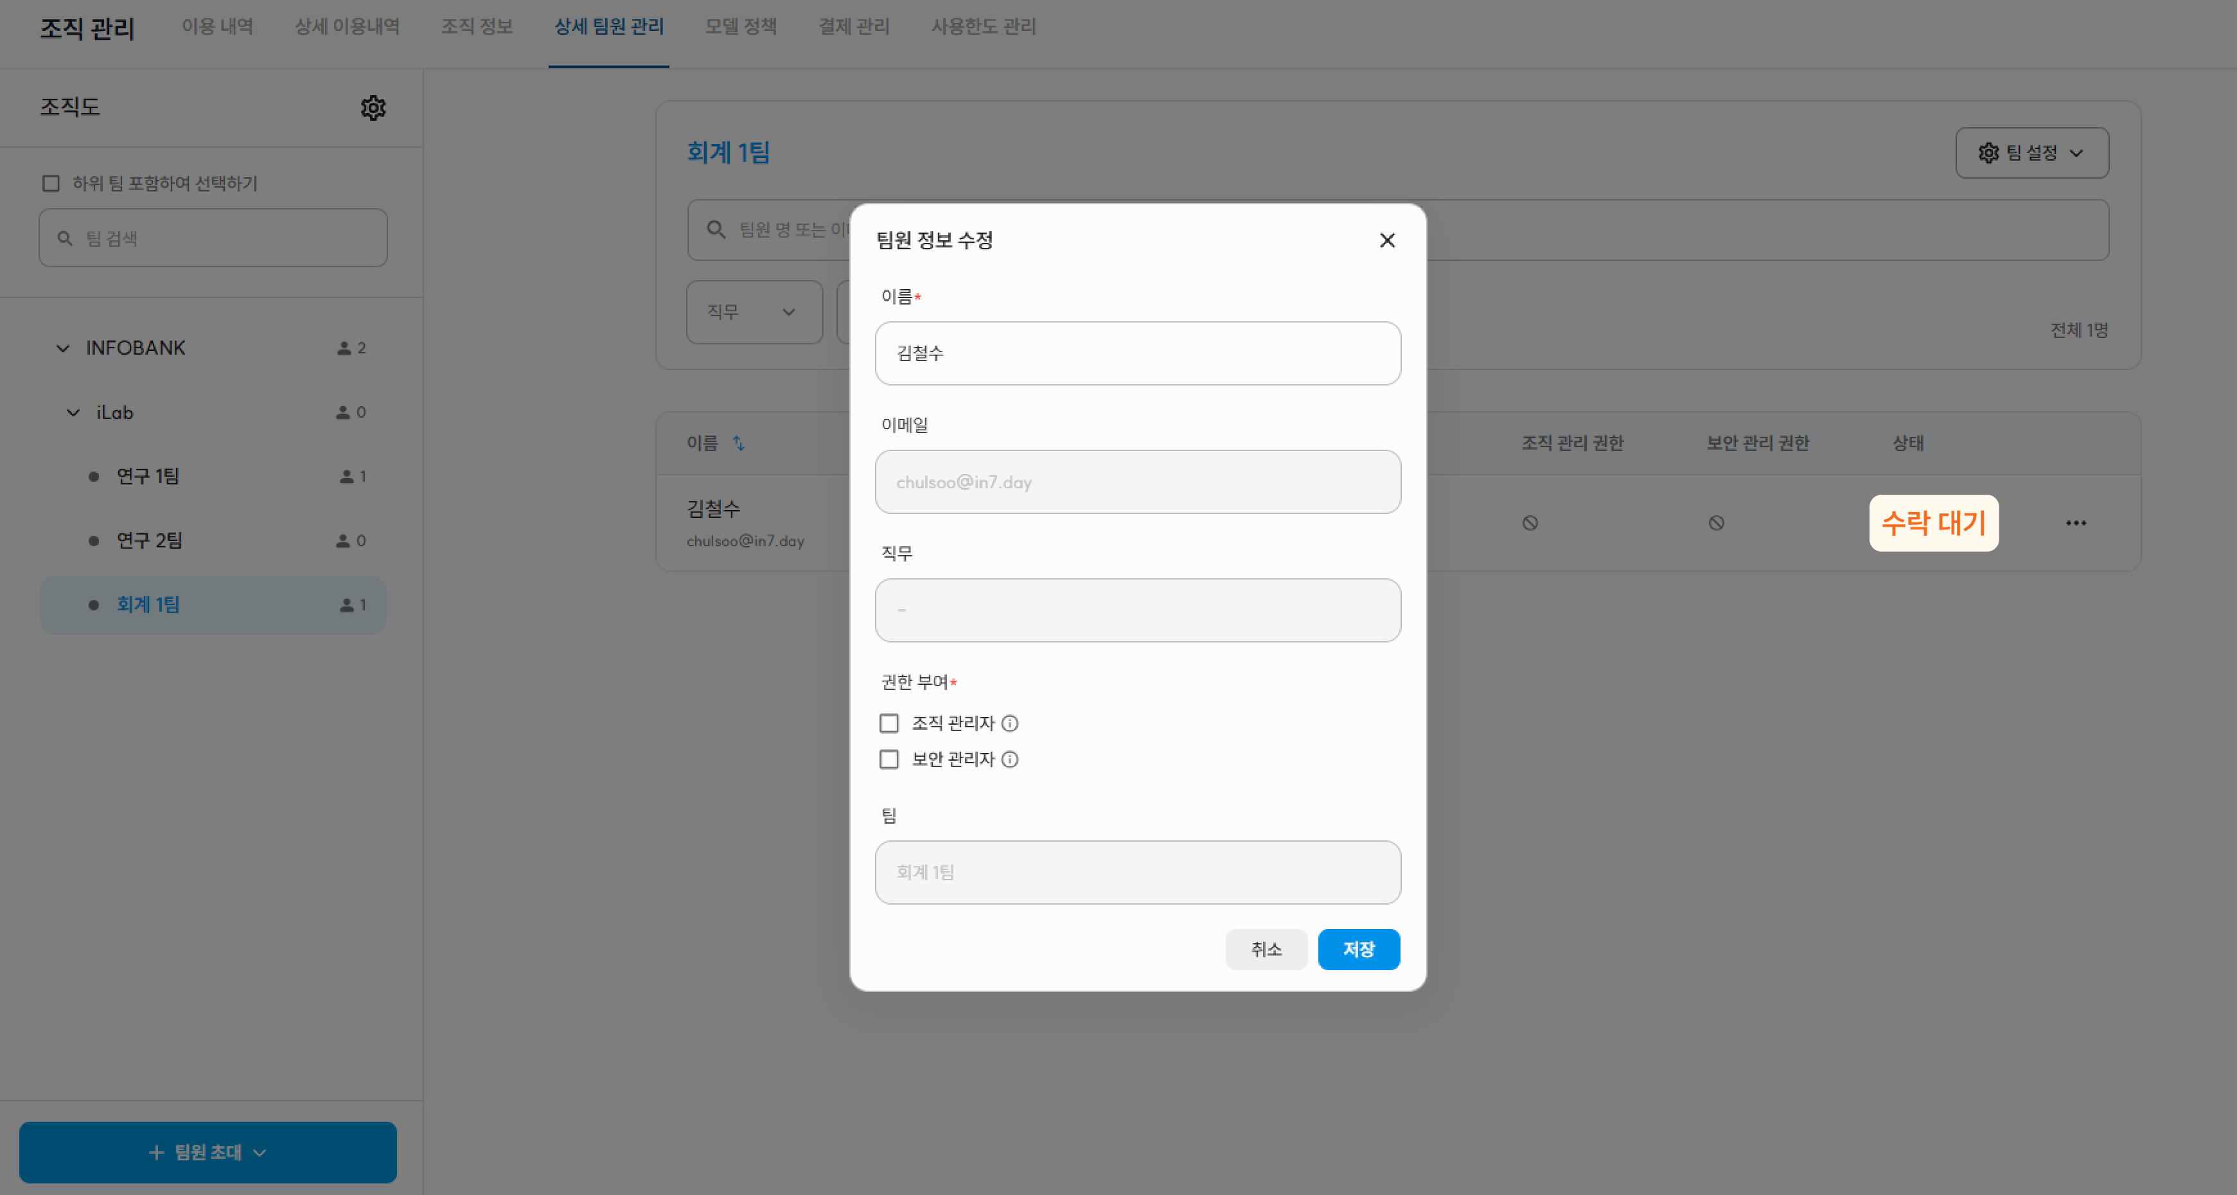Click the member search magnifier icon
Screen dimensions: 2237x1195
tap(716, 229)
